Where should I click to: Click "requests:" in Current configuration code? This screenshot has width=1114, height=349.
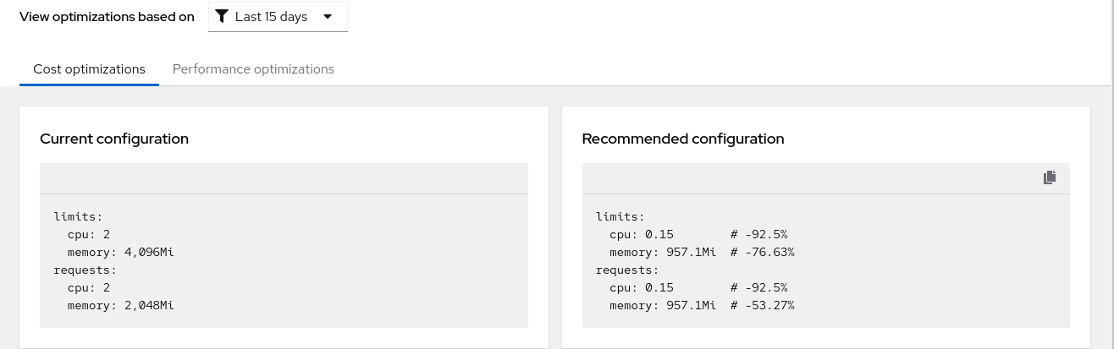[85, 270]
